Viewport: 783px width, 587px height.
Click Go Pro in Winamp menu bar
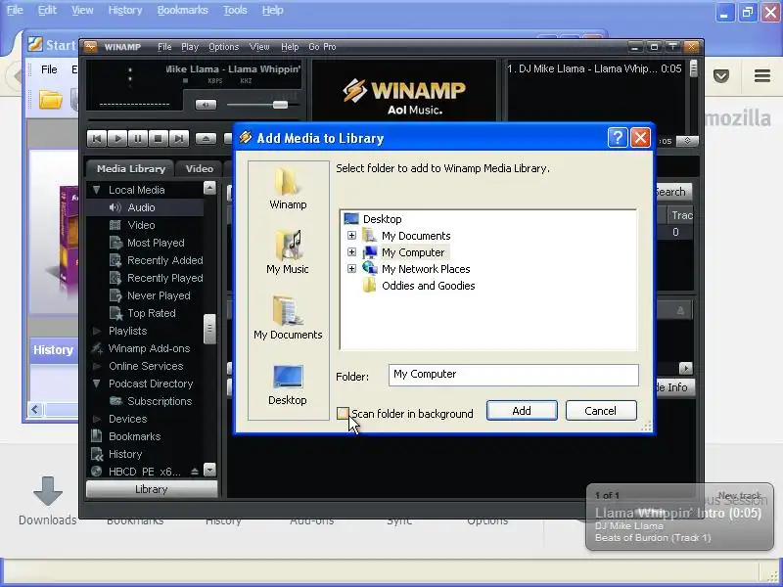point(322,47)
